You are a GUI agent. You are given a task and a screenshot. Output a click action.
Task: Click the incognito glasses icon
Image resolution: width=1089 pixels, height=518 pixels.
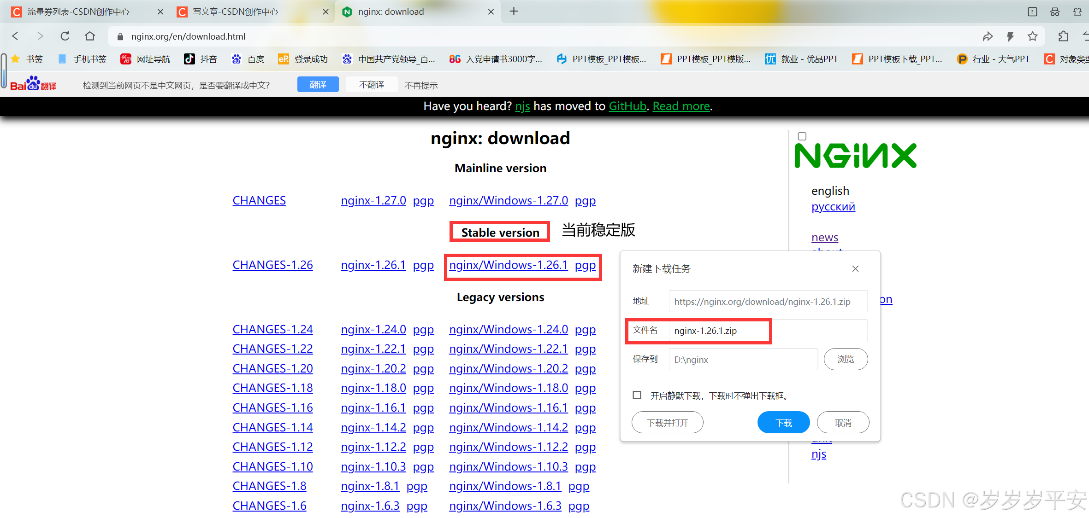1055,12
